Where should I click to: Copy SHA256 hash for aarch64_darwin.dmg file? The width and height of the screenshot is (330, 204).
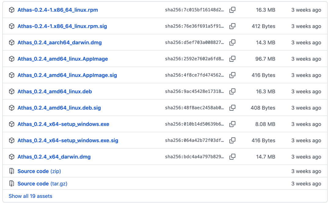point(232,43)
